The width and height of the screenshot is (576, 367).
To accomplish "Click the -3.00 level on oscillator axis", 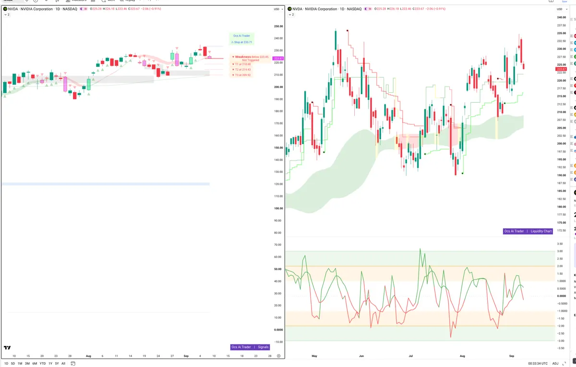I will [x=560, y=341].
